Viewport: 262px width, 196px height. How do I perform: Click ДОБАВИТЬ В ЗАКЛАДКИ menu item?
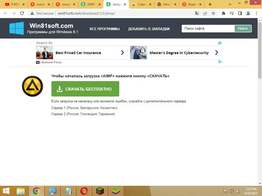149,29
